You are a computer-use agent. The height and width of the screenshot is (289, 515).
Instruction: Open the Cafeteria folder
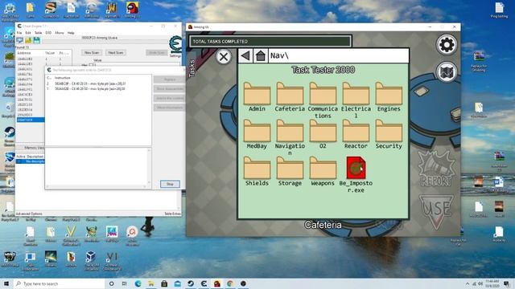(x=290, y=97)
